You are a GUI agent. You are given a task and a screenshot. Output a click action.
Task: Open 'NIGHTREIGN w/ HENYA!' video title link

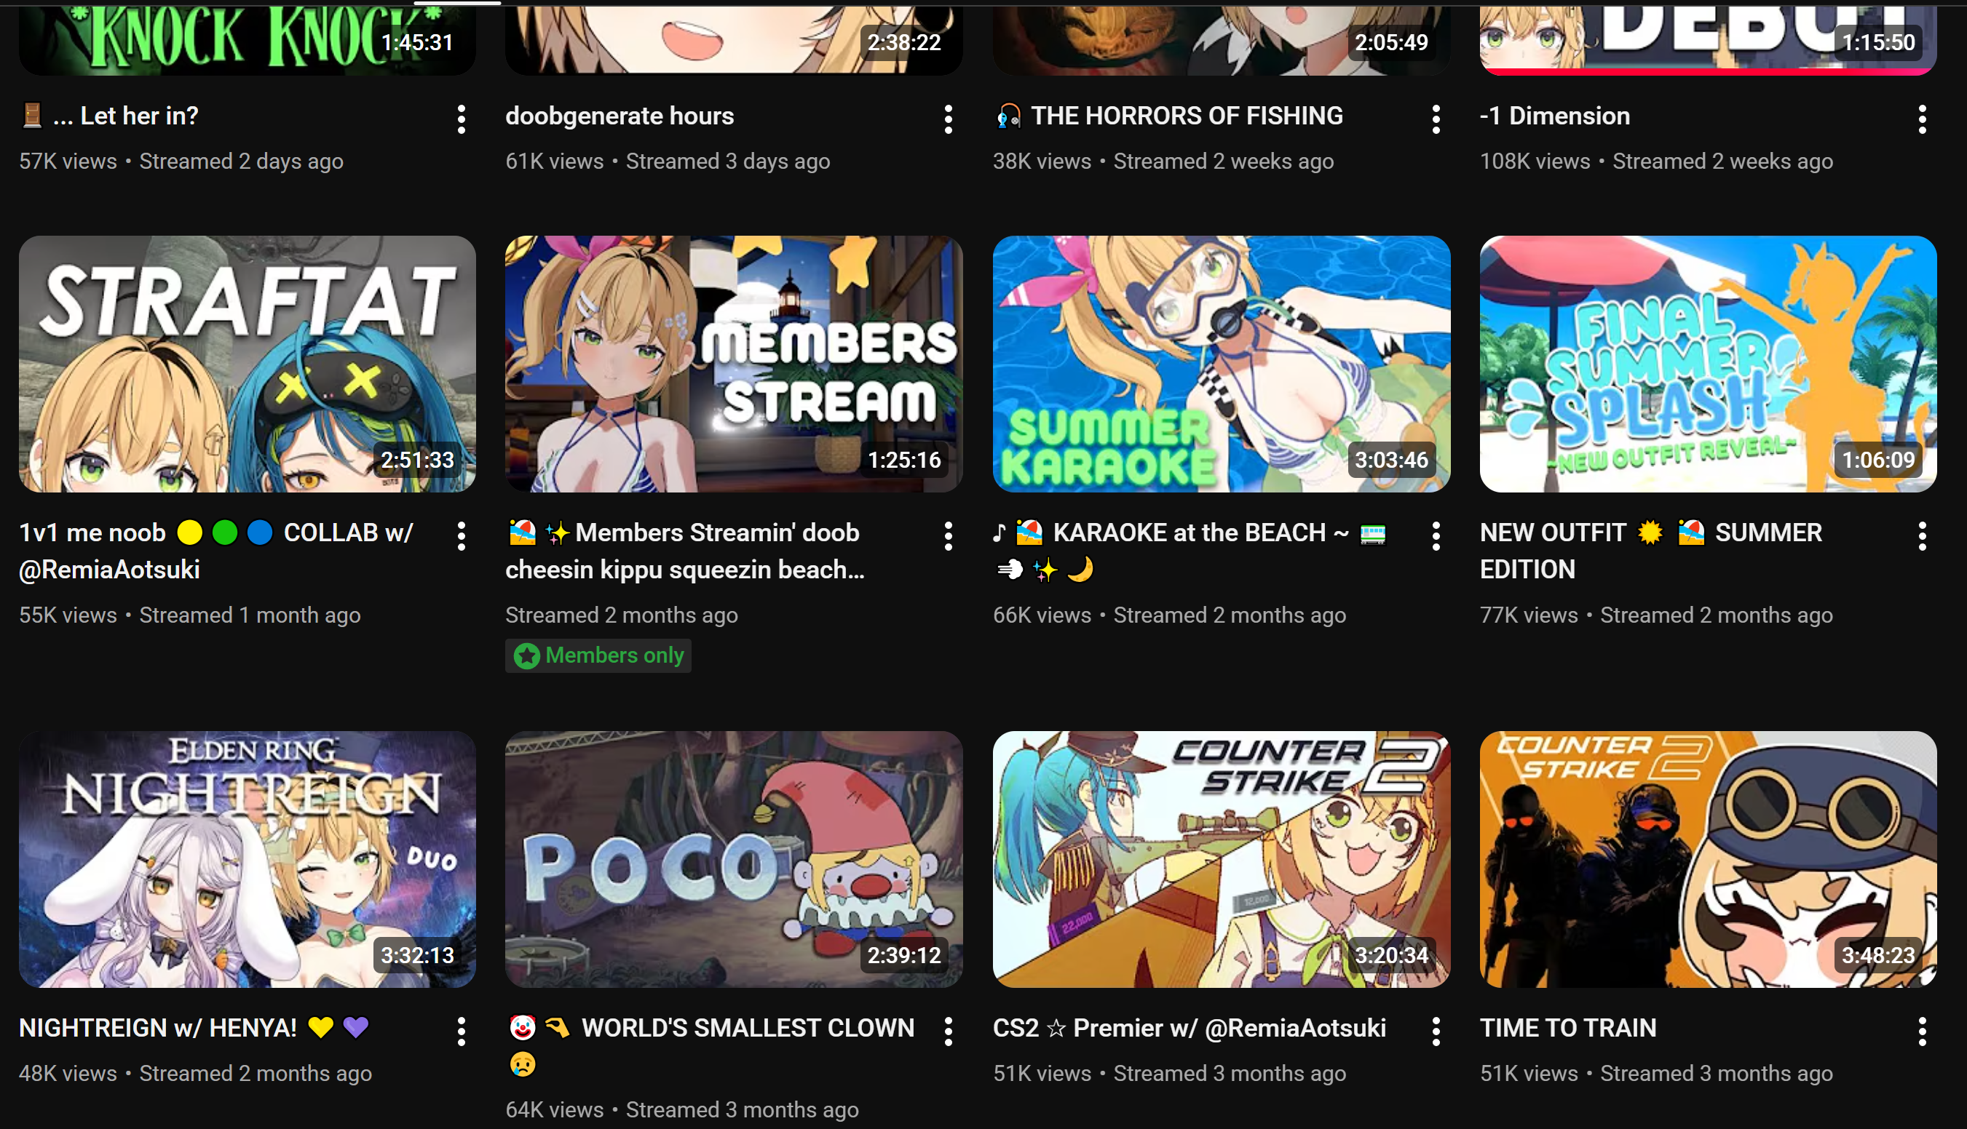tap(158, 1027)
